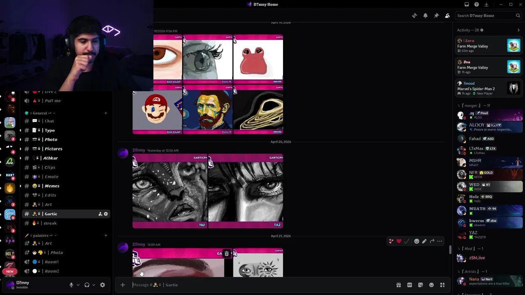This screenshot has height=295, width=525.
Task: Open the Chat text channel
Action: 66,121
